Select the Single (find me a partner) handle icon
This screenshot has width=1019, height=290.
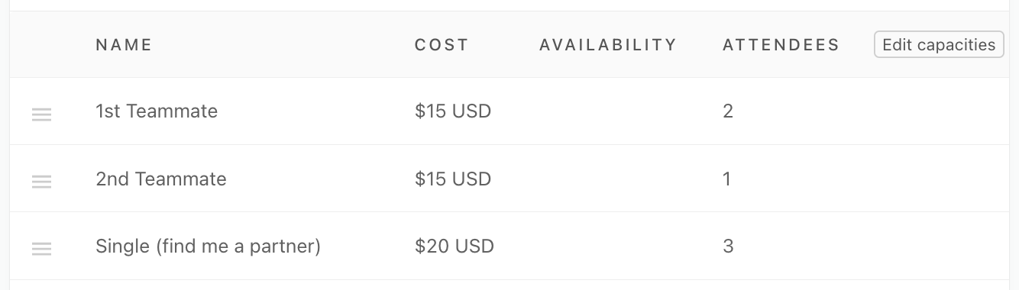pos(41,249)
